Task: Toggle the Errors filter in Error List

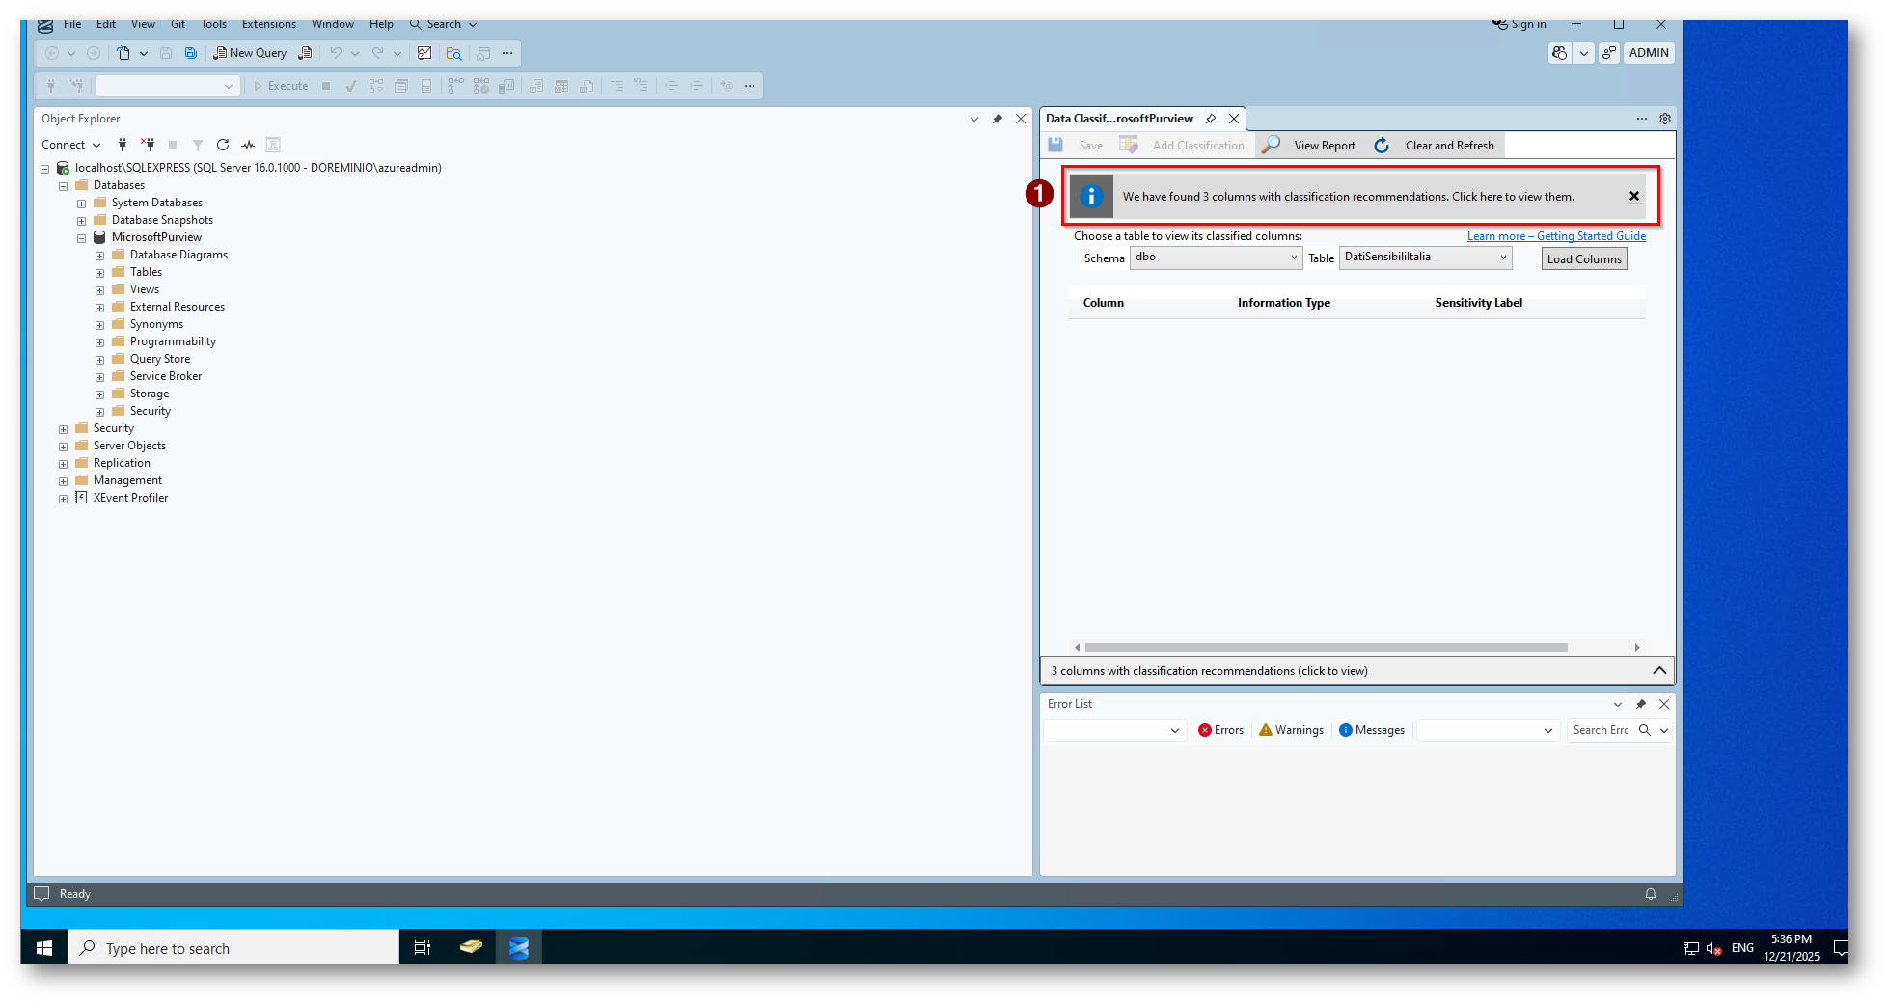Action: (1220, 730)
